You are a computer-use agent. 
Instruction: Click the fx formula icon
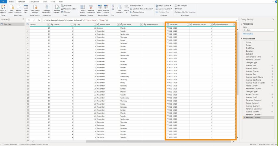(x=39, y=20)
